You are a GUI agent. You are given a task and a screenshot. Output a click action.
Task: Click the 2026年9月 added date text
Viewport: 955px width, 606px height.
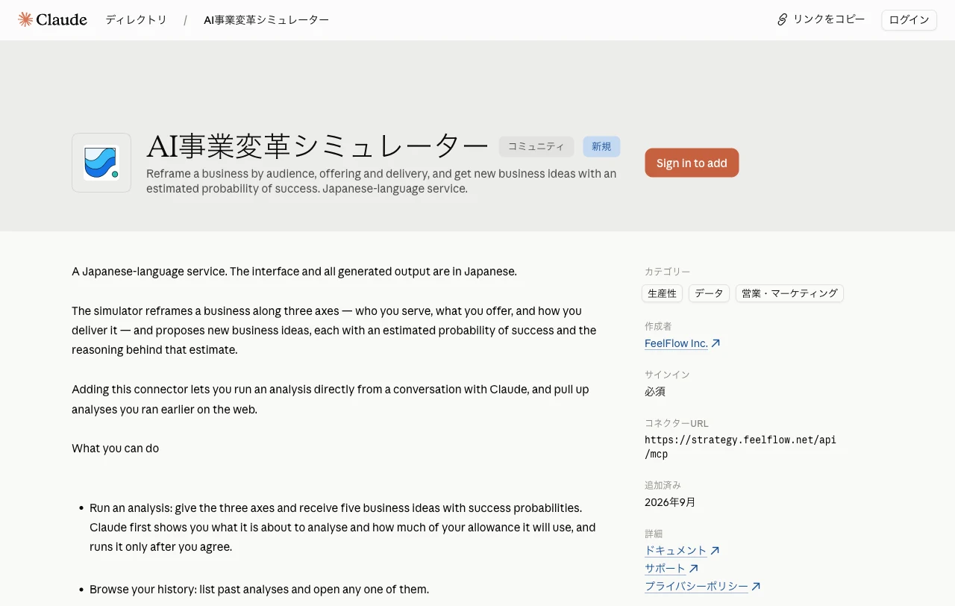[x=670, y=502]
